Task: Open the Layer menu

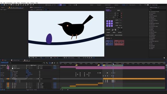Action: [15, 3]
